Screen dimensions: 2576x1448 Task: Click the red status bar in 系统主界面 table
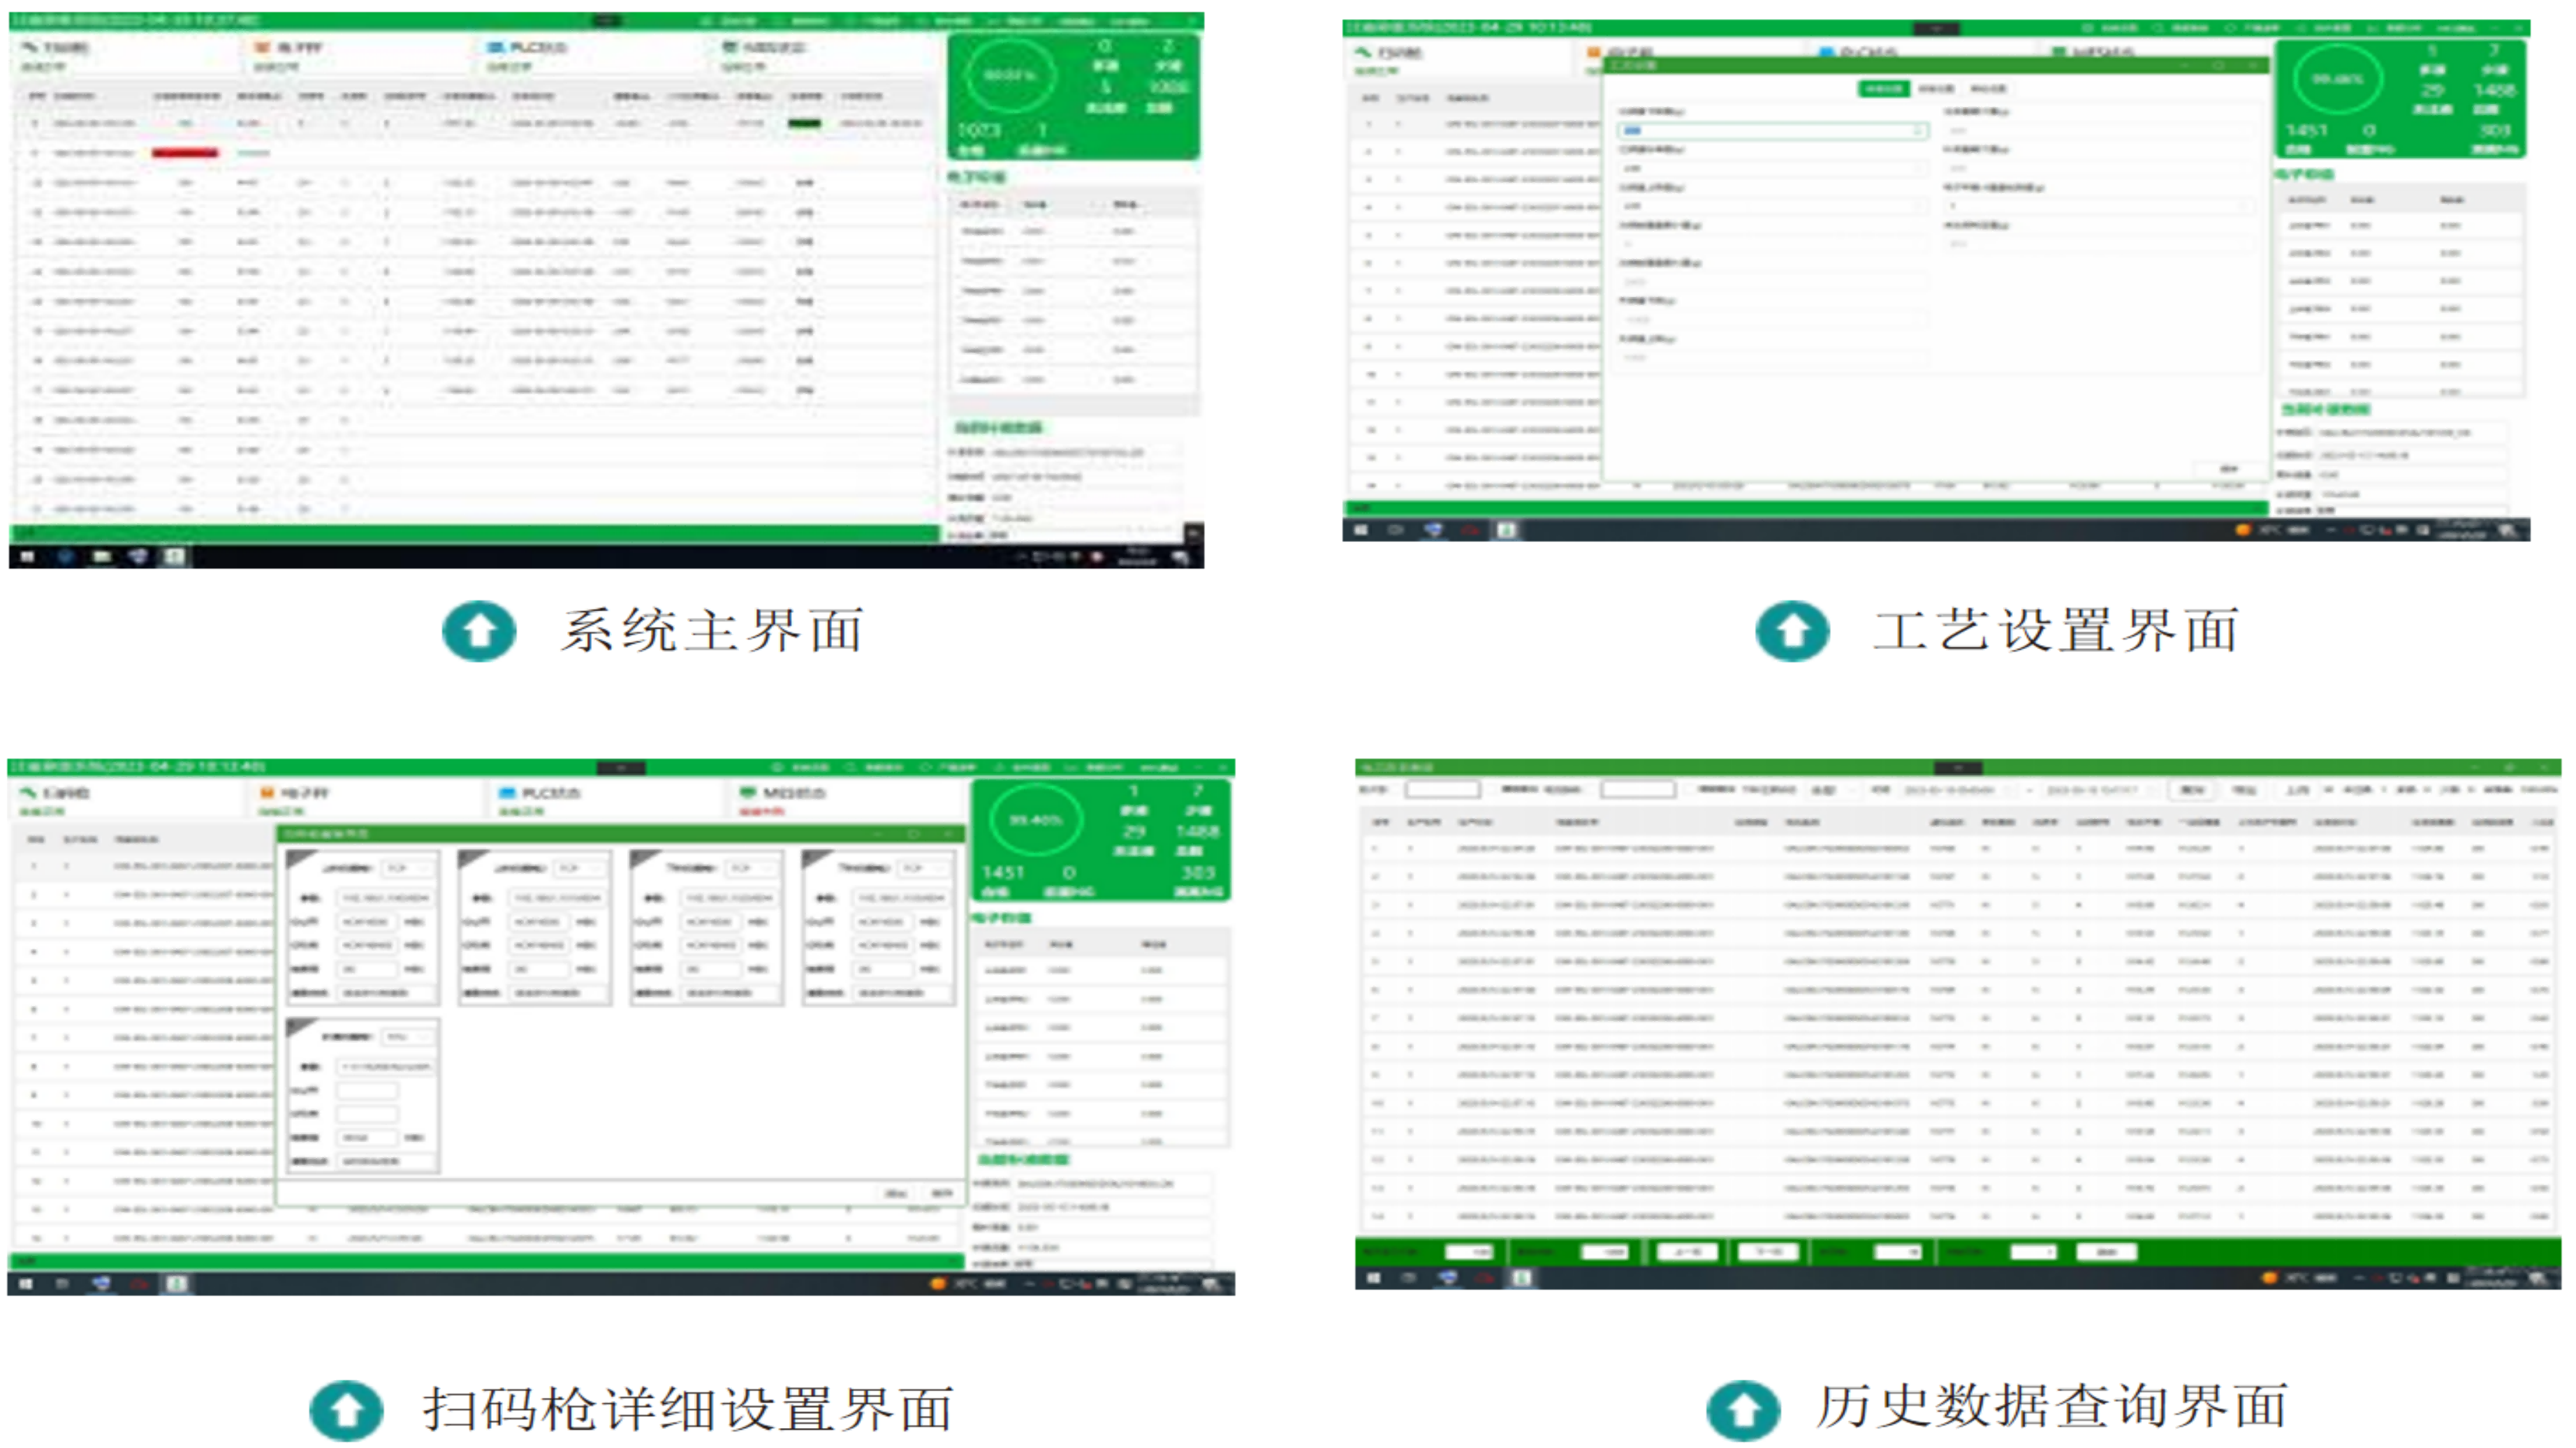coord(185,153)
